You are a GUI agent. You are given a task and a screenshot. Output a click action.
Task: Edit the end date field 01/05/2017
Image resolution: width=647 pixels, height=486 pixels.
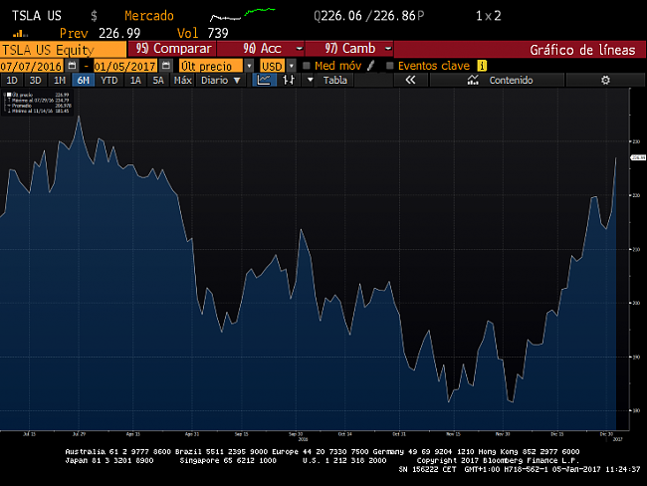pos(125,66)
